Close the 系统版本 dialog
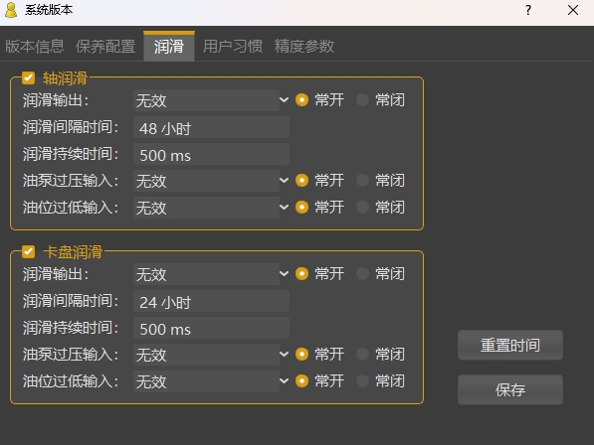This screenshot has width=594, height=445. [573, 10]
